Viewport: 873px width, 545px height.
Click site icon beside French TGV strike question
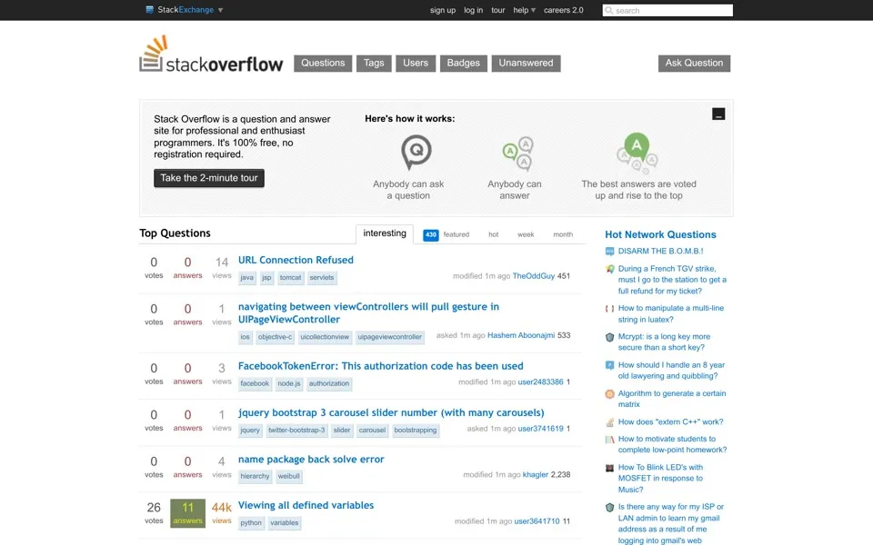pyautogui.click(x=609, y=269)
